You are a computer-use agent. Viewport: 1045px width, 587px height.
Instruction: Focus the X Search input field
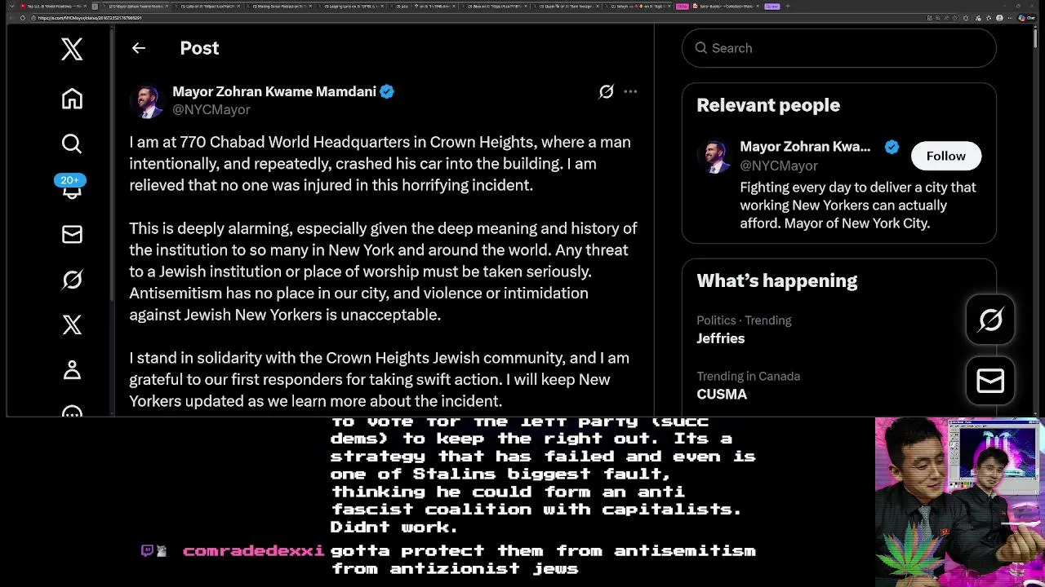(x=839, y=48)
